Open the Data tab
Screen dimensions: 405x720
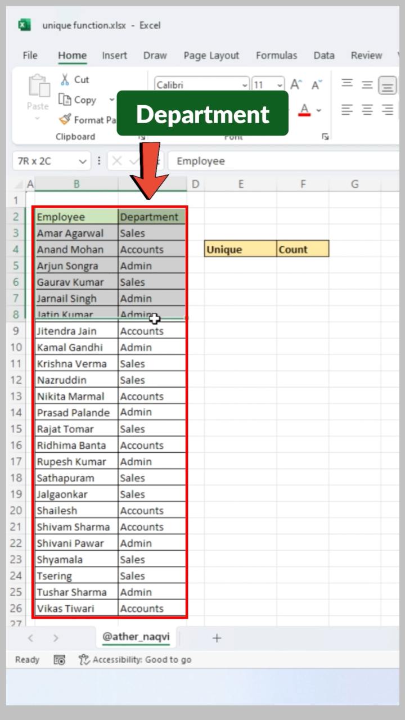tap(324, 55)
